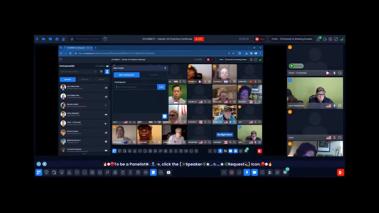
Task: Open the Chrome three-dot menu
Action: click(x=260, y=53)
